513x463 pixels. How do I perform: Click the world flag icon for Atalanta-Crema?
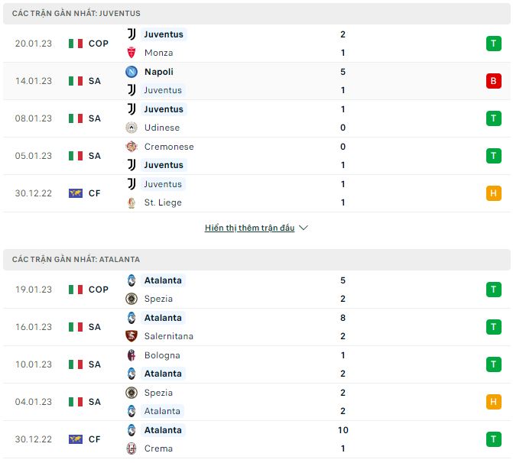point(75,439)
